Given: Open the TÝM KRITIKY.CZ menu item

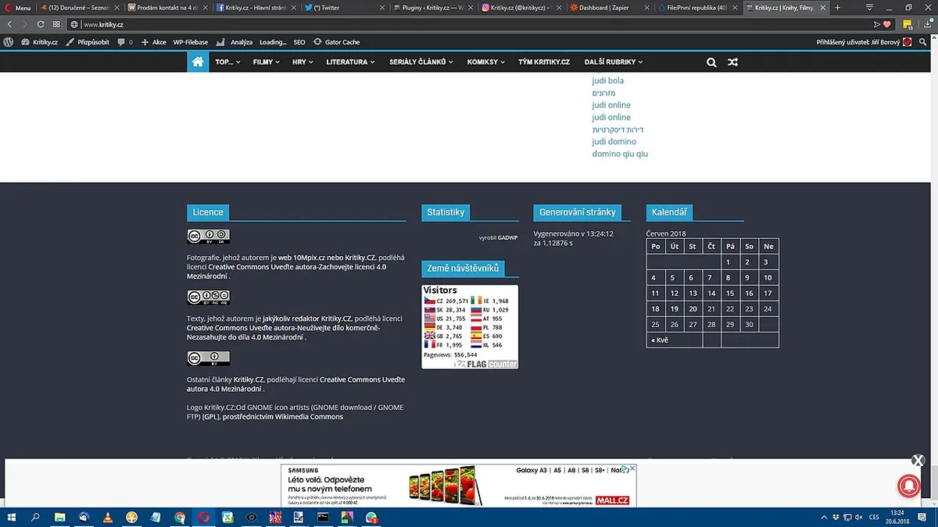Looking at the screenshot, I should coord(544,62).
